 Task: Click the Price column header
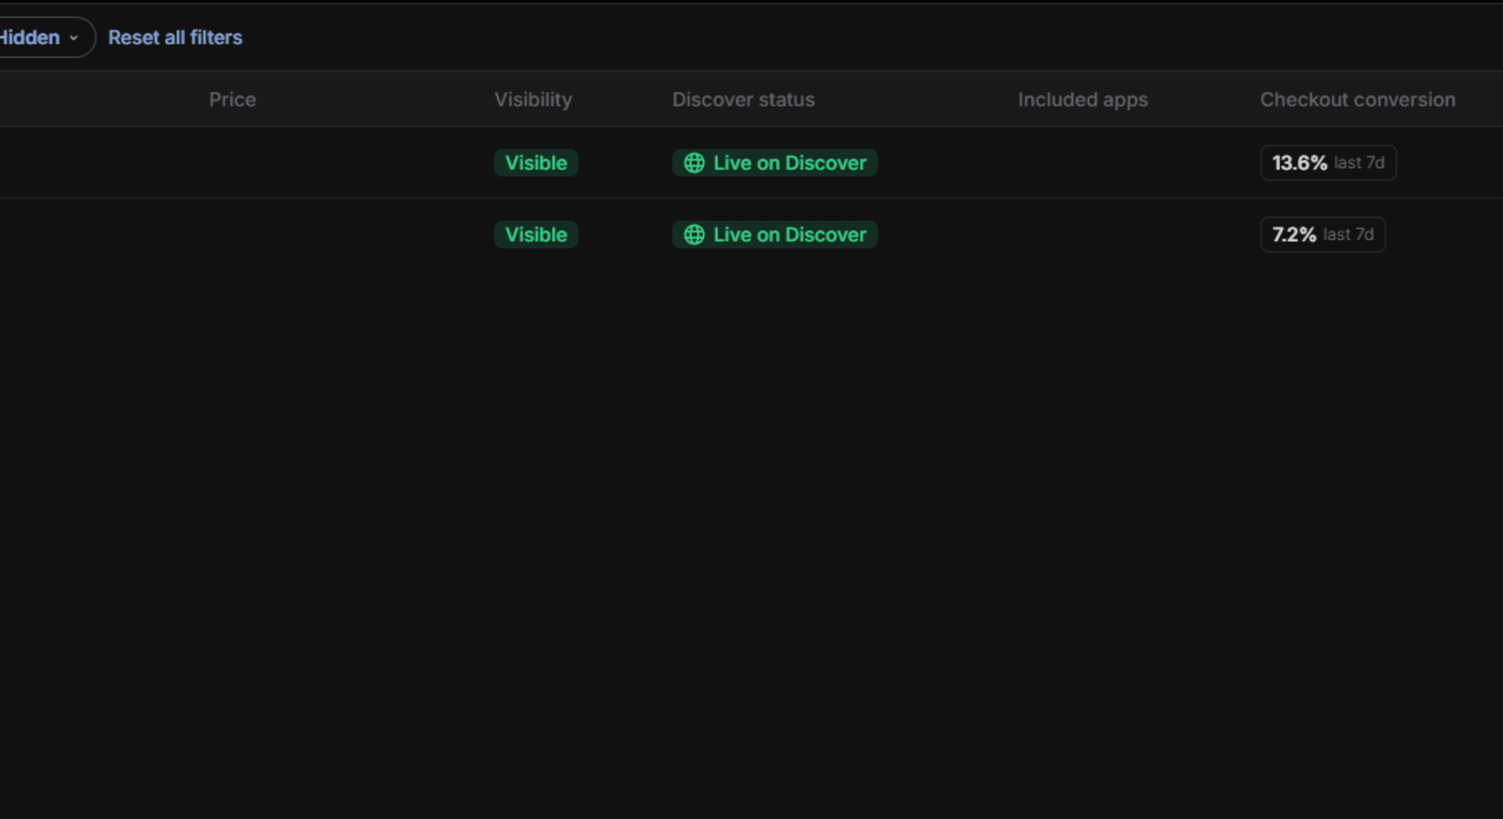click(x=232, y=99)
